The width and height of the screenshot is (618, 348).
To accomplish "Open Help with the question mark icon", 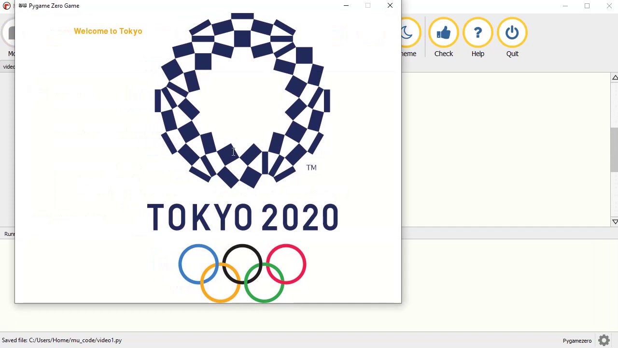I will (478, 33).
